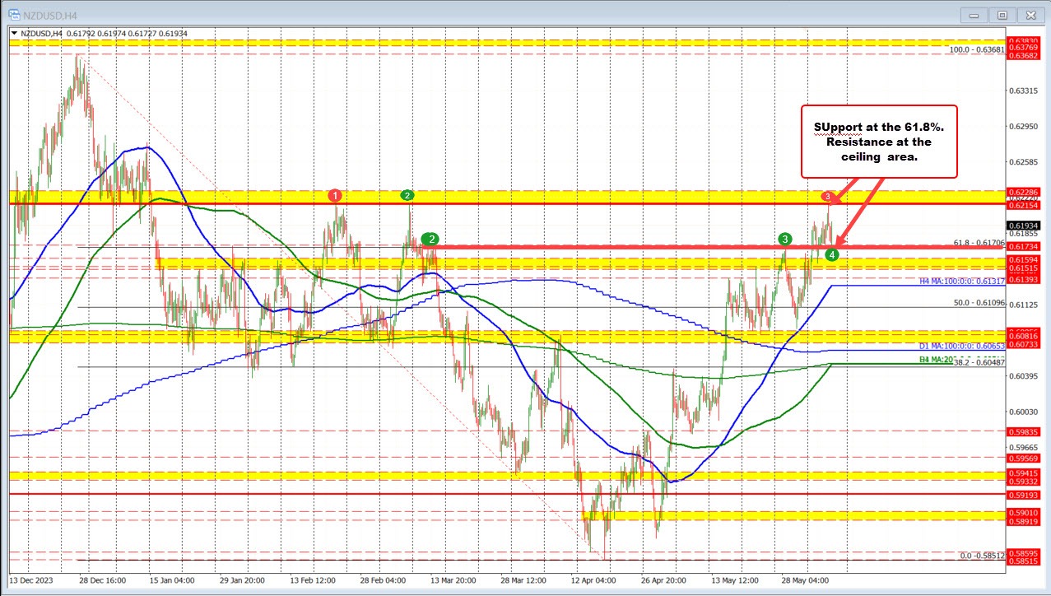1051x596 pixels.
Task: Click the green circle 4 marker below price
Action: point(832,254)
